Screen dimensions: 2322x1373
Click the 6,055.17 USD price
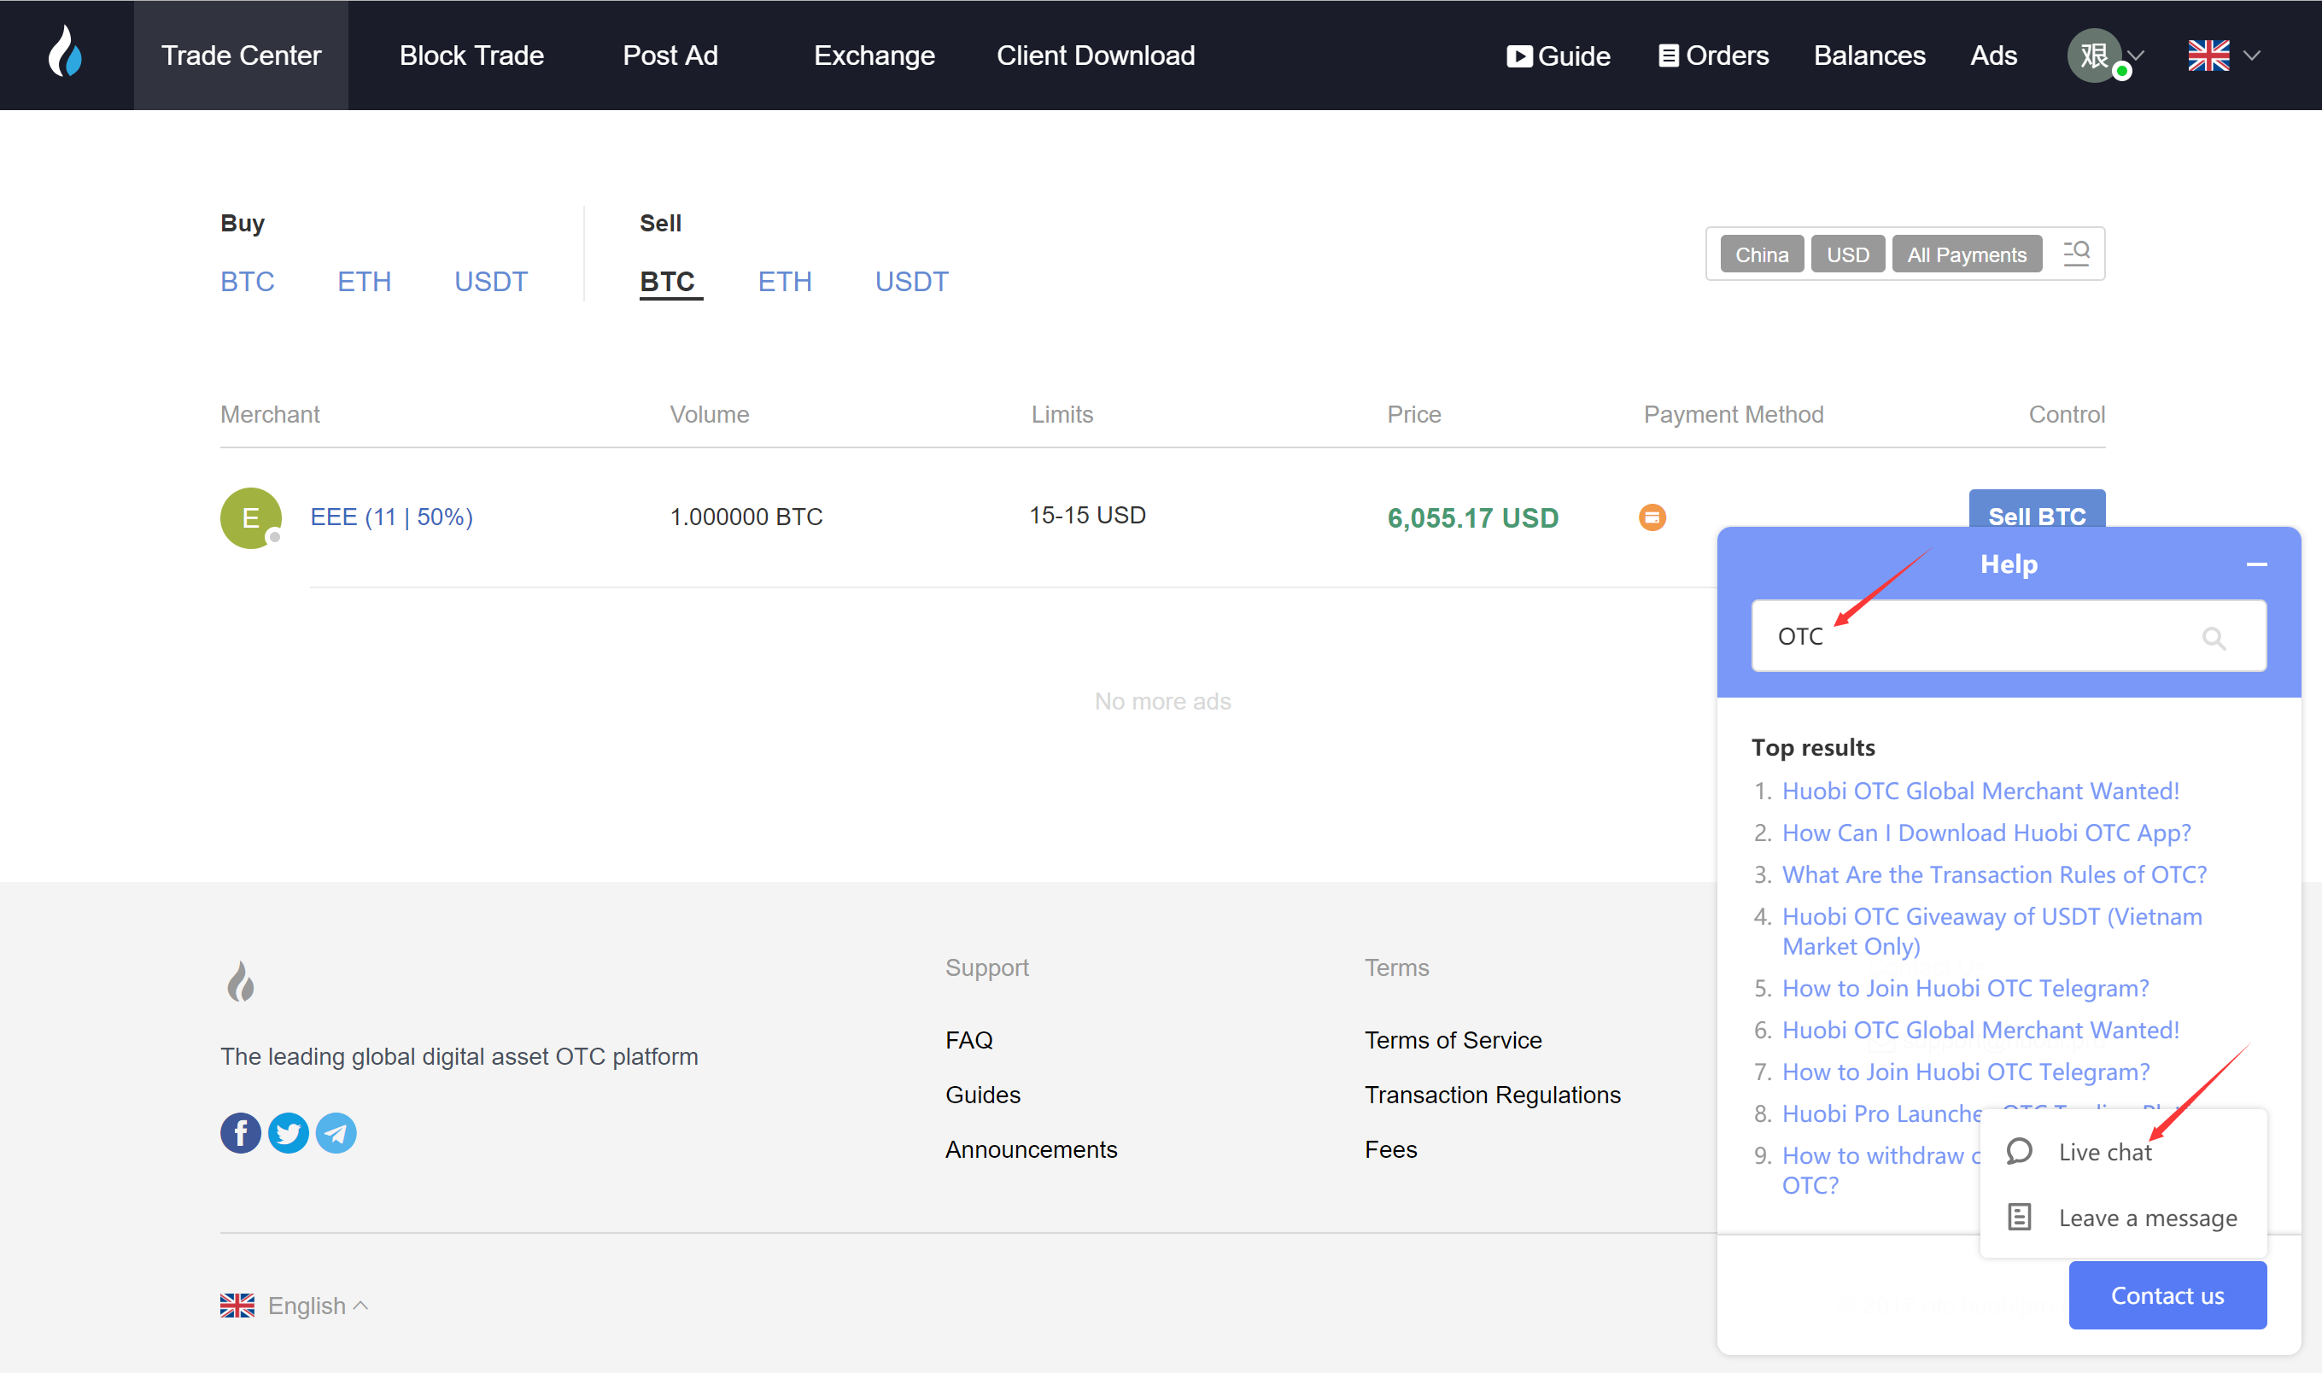1473,517
